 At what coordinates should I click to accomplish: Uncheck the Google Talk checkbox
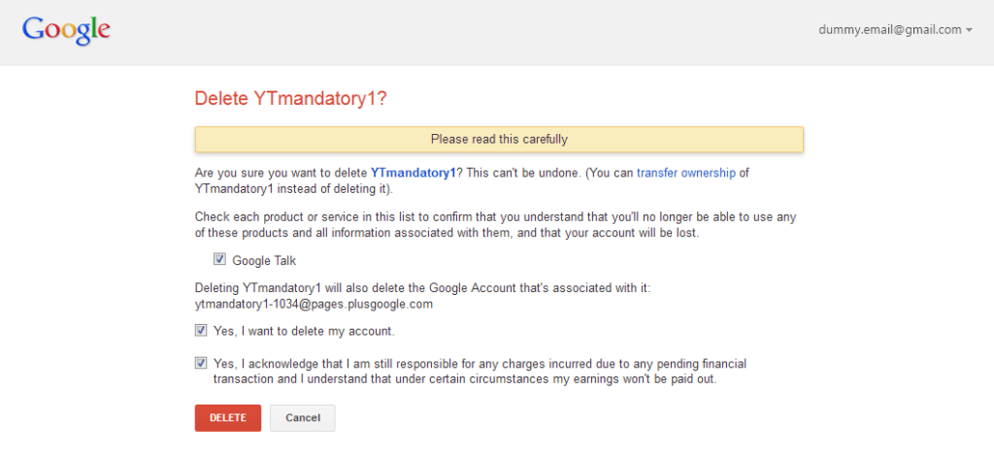pos(219,259)
